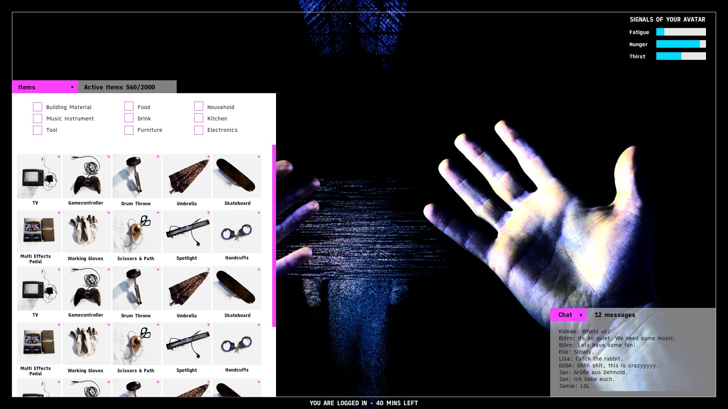Click the plus icon on the second Working Gloves
728x409 pixels.
point(109,325)
